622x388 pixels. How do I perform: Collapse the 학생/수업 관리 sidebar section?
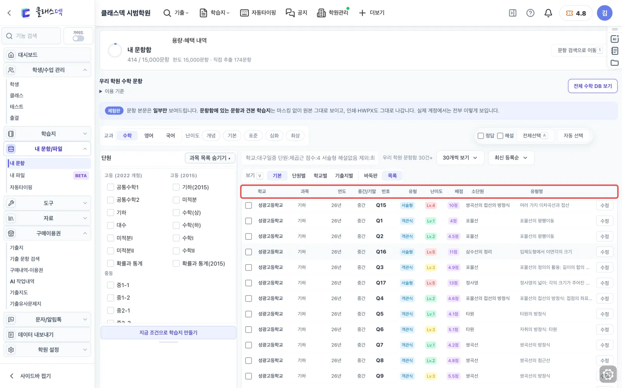47,70
